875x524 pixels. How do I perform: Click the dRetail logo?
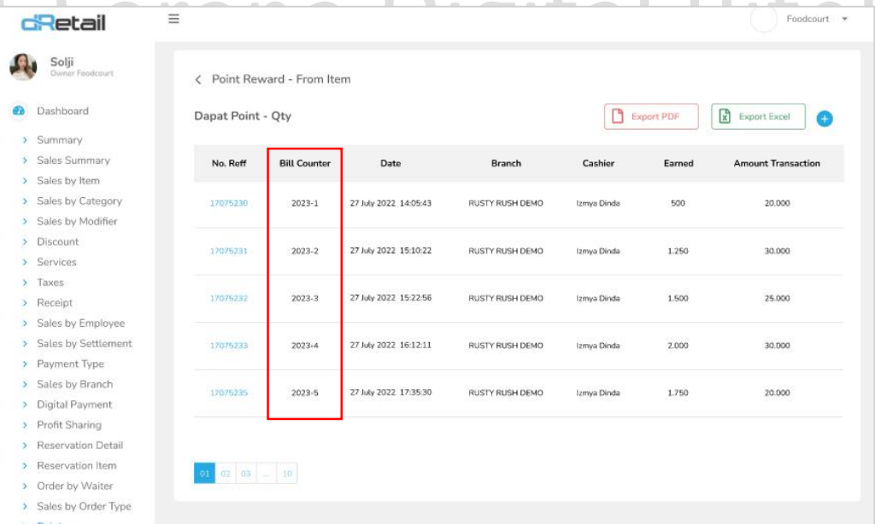63,22
